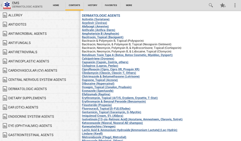Click document icon beside ANTIDOTES
Screen dimensions: 241x141
click(5, 24)
